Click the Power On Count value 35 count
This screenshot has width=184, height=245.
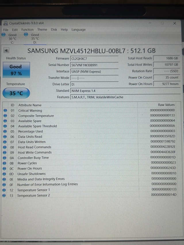point(167,78)
